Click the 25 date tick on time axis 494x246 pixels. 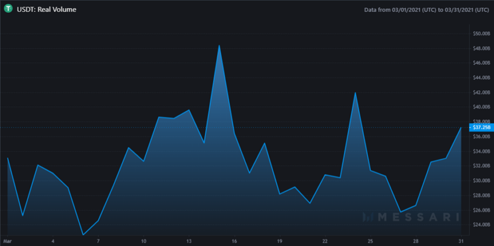pyautogui.click(x=371, y=241)
